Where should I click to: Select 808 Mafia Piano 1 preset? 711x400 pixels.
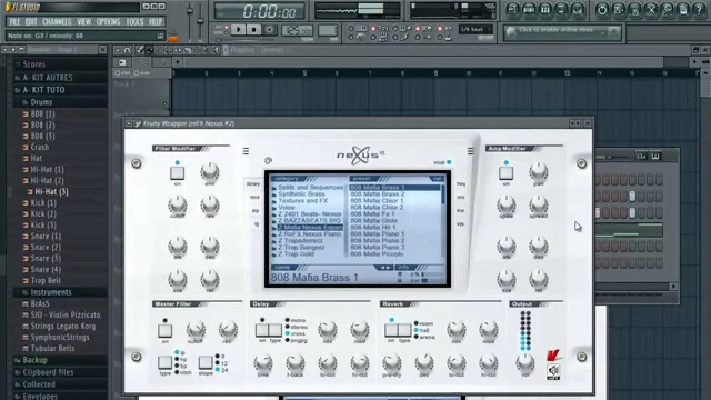click(377, 234)
